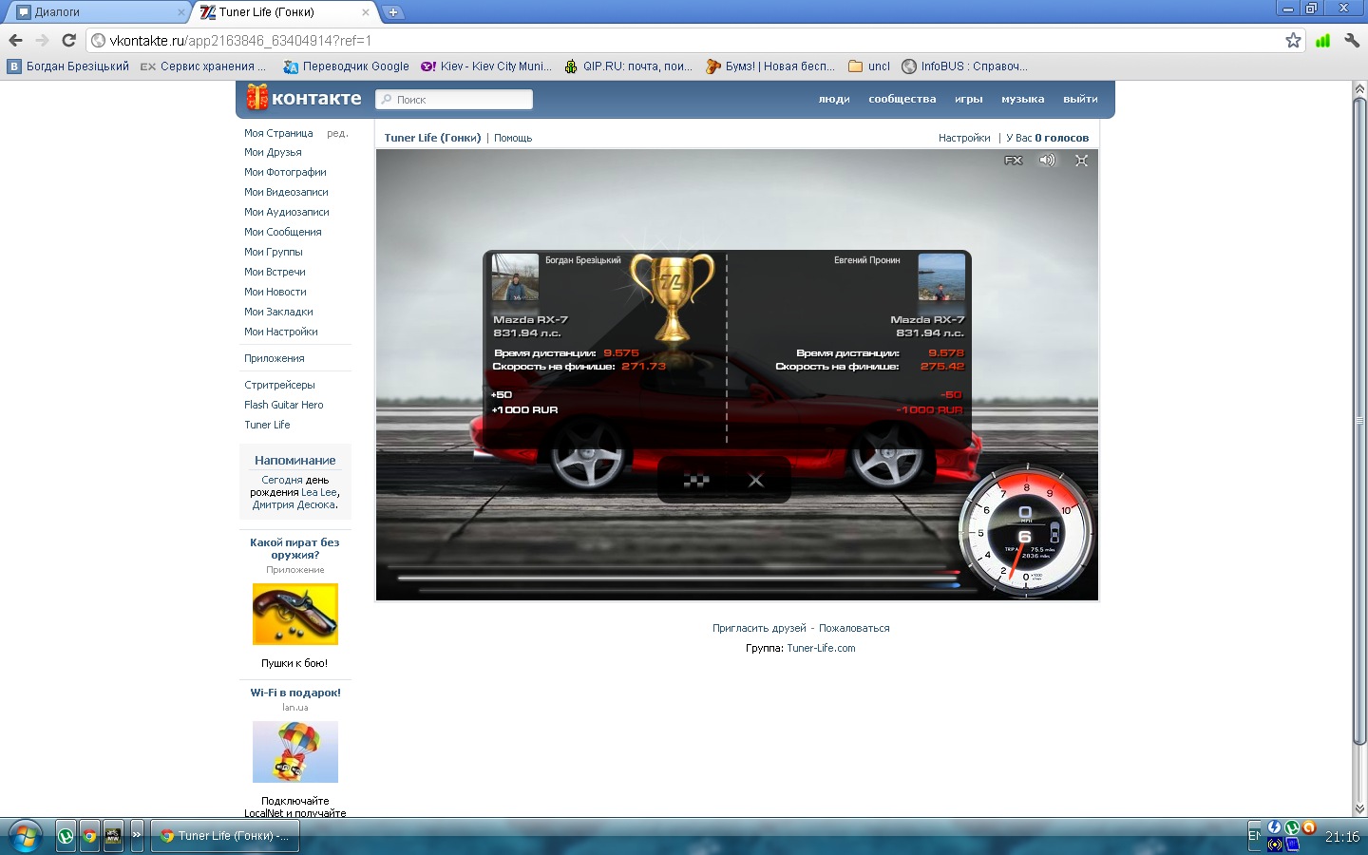Image resolution: width=1368 pixels, height=855 pixels.
Task: Switch to the Диалоги tab
Action: (x=95, y=12)
